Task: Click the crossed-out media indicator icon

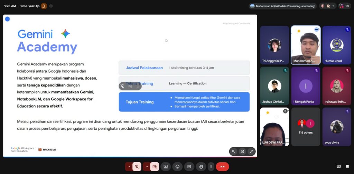Action: (328, 6)
